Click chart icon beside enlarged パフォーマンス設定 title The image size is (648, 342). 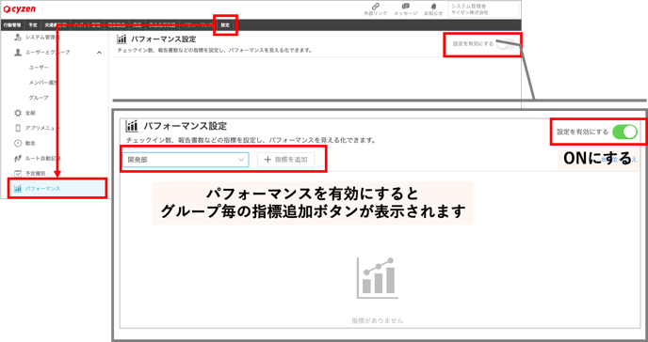132,126
